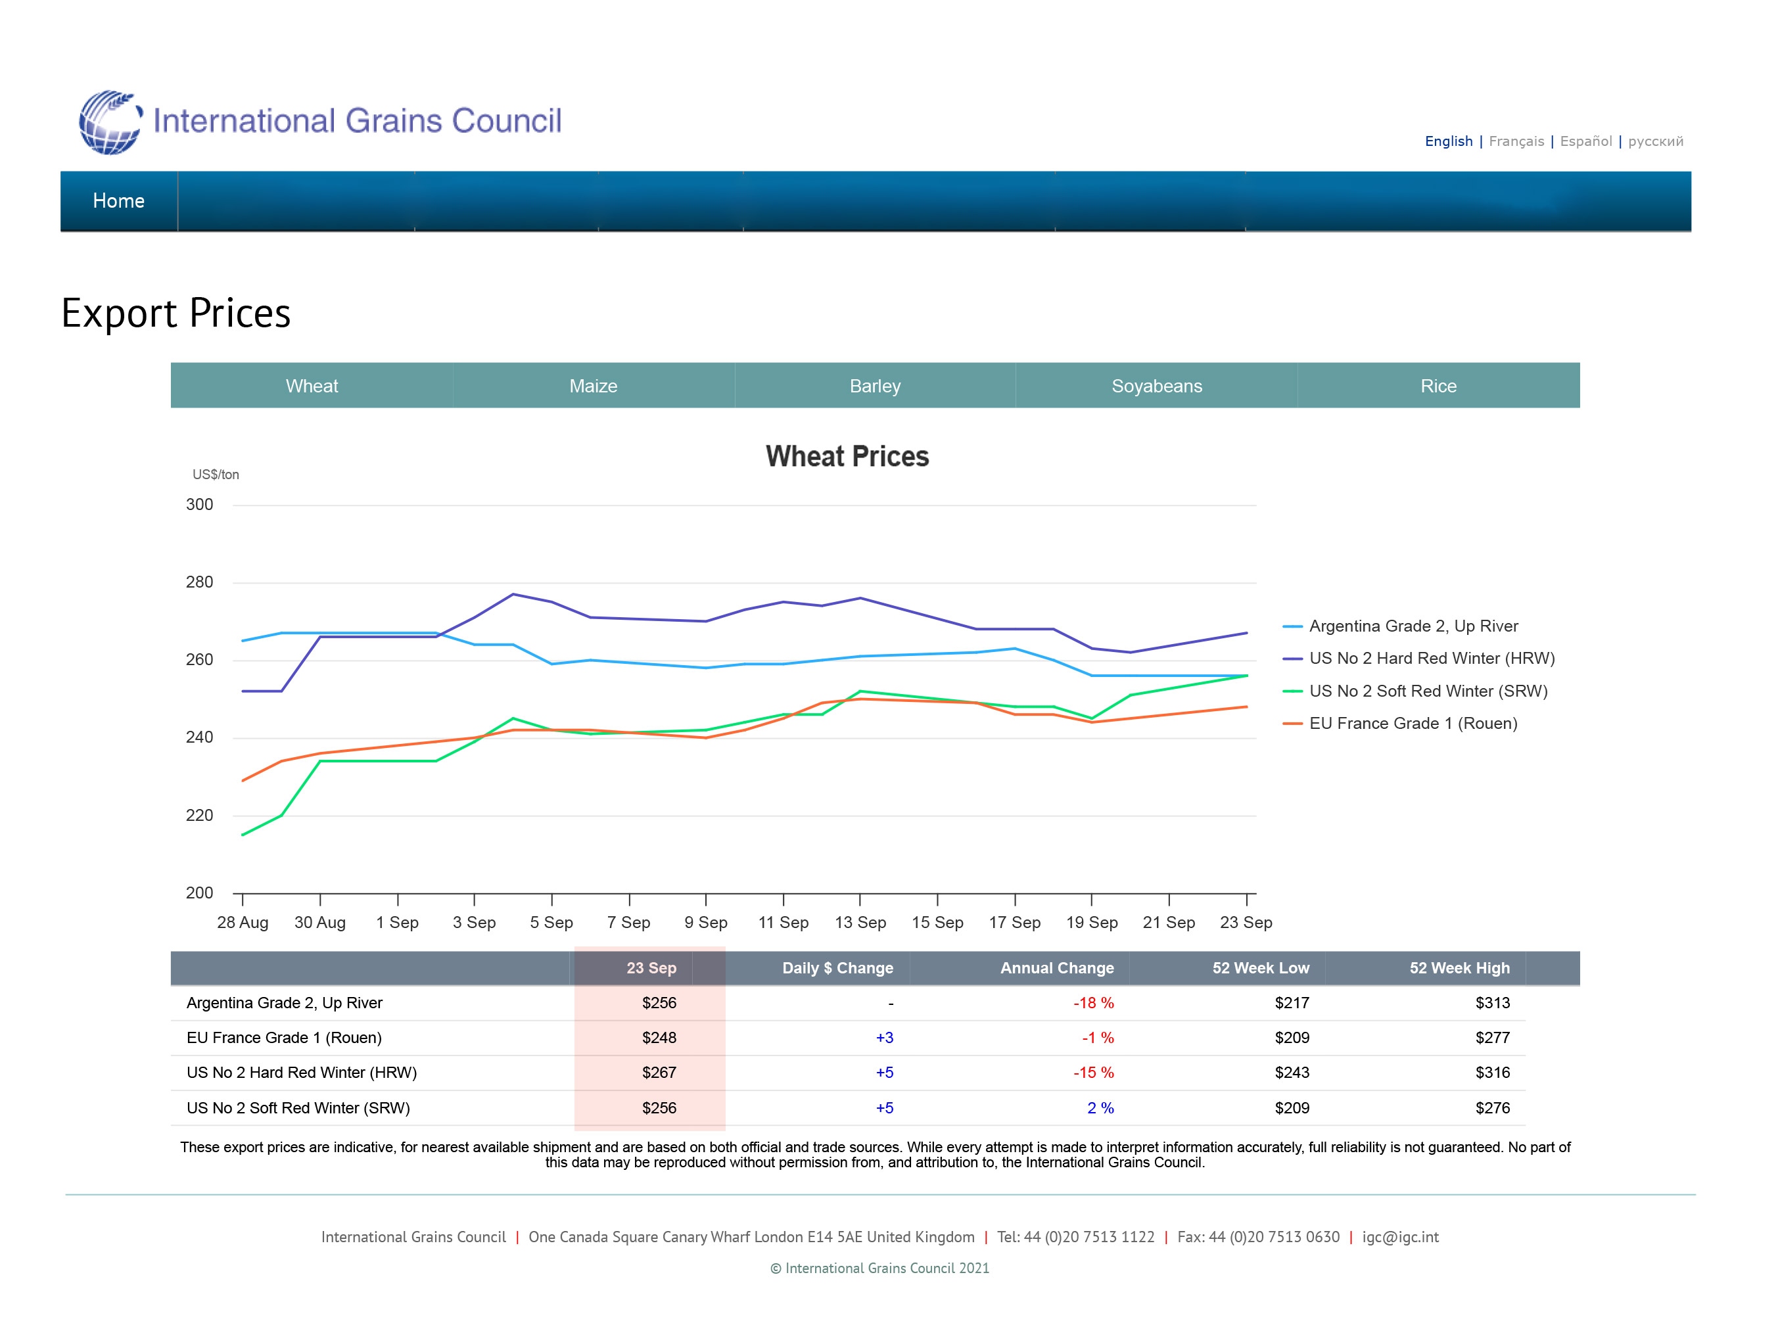Click the 23 Sep column header

[651, 968]
